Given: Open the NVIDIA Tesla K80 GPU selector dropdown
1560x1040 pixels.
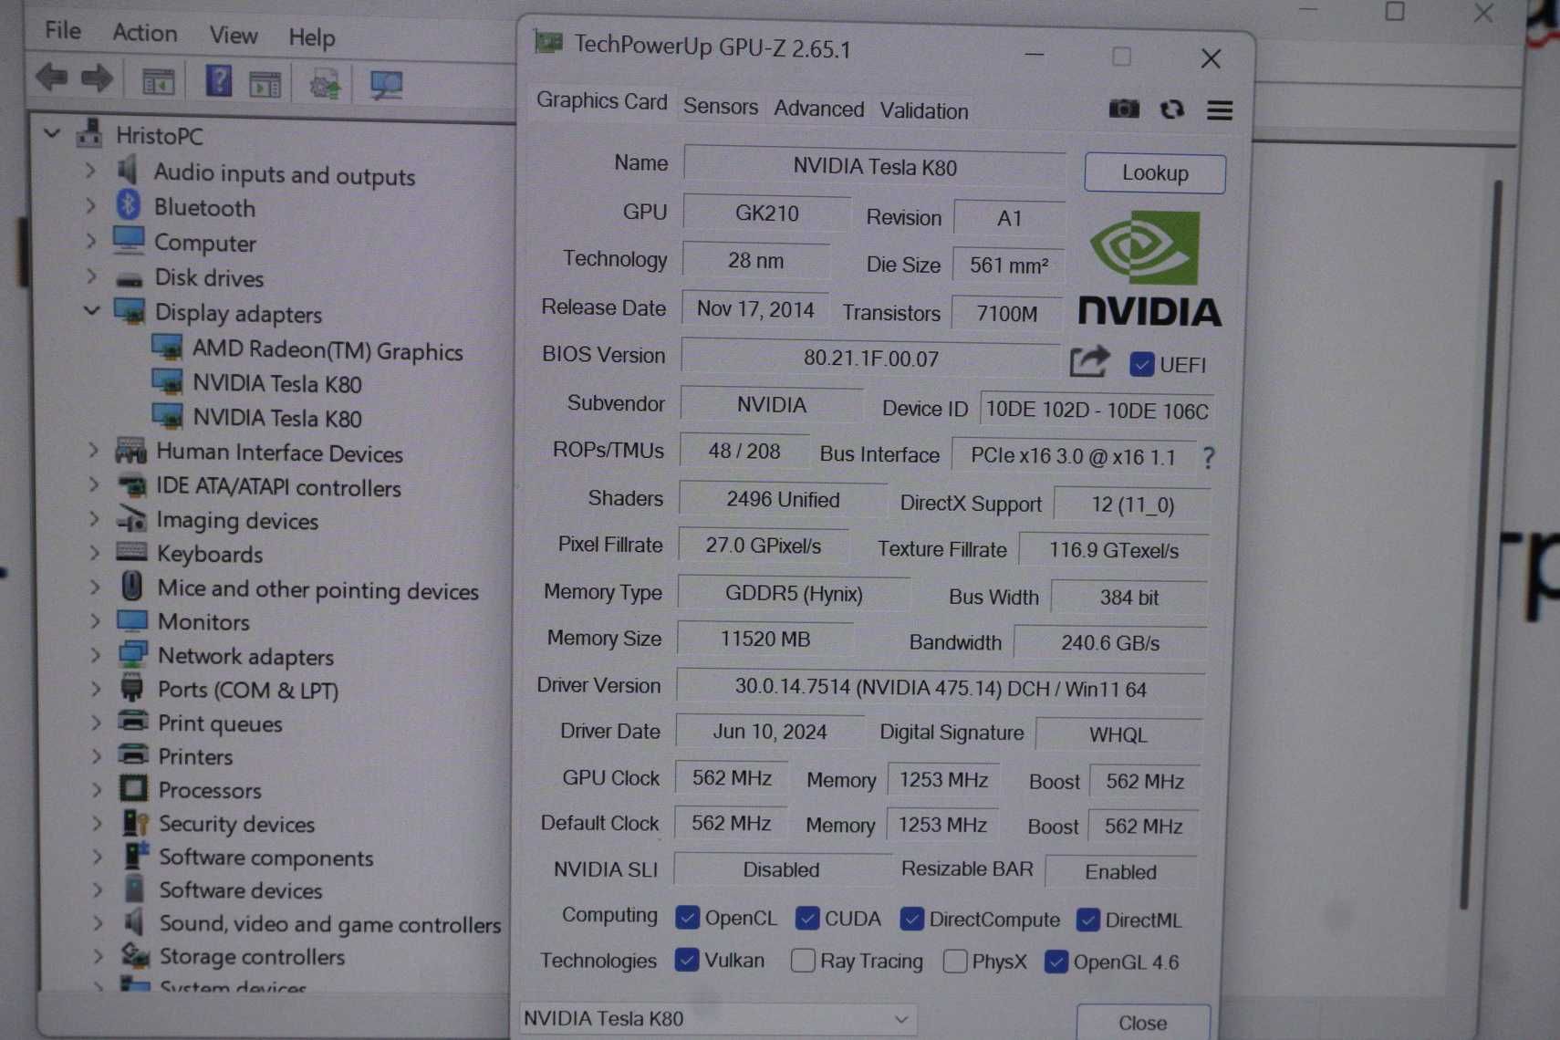Looking at the screenshot, I should click(718, 1019).
